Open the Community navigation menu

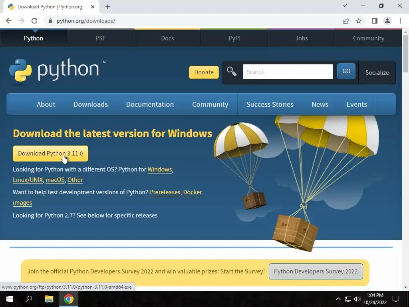click(x=210, y=104)
